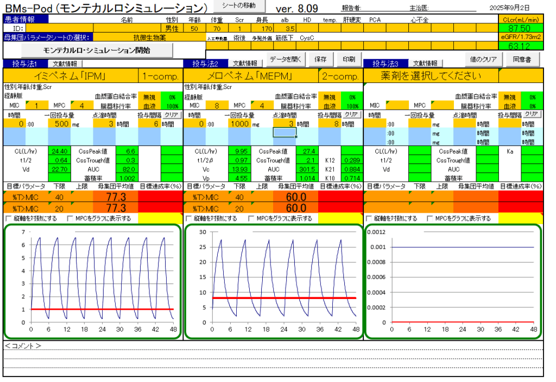Click the 保存 save button
Image resolution: width=556 pixels, height=382 pixels.
[320, 59]
